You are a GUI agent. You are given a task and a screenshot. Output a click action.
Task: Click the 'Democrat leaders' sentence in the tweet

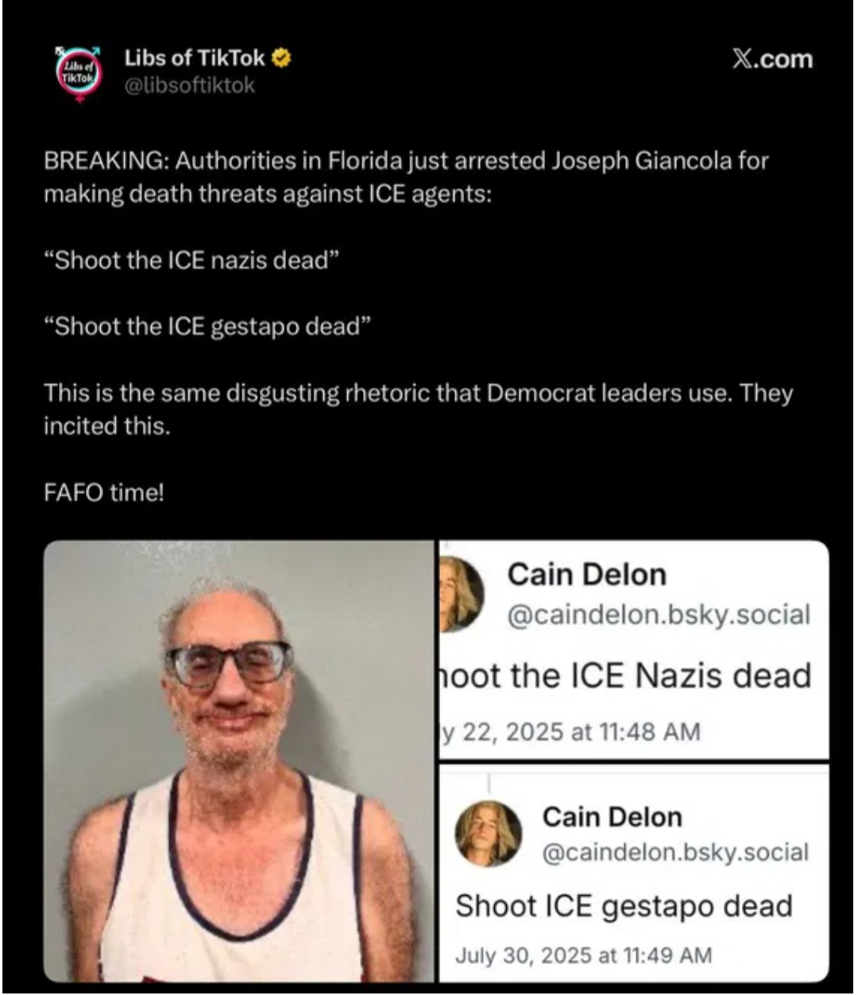pyautogui.click(x=418, y=409)
